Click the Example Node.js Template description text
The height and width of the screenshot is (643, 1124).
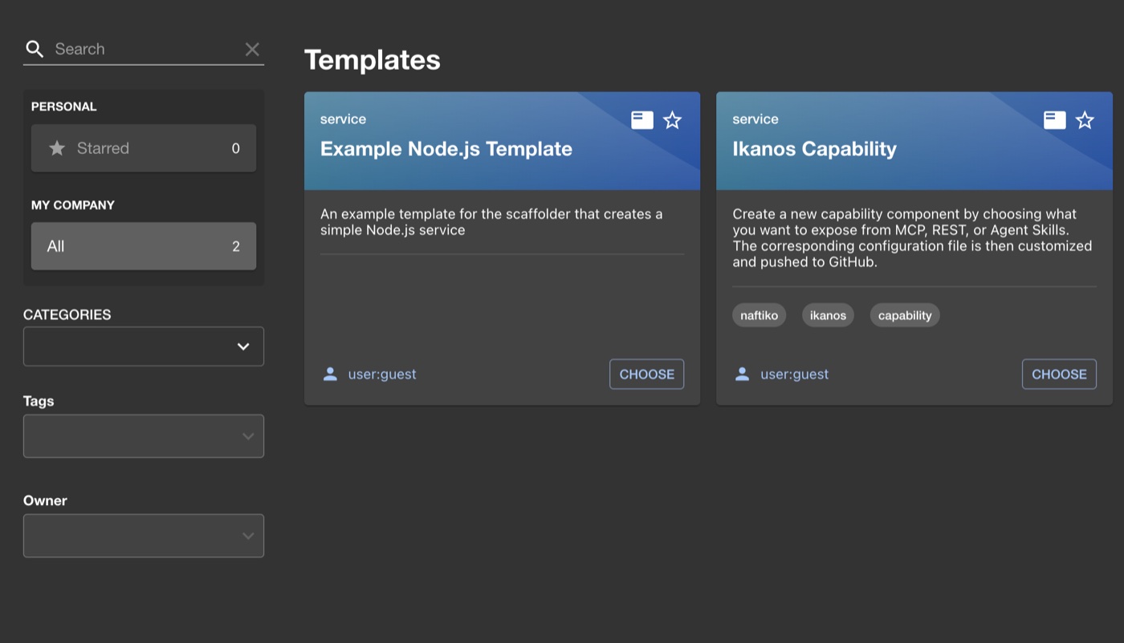point(491,222)
